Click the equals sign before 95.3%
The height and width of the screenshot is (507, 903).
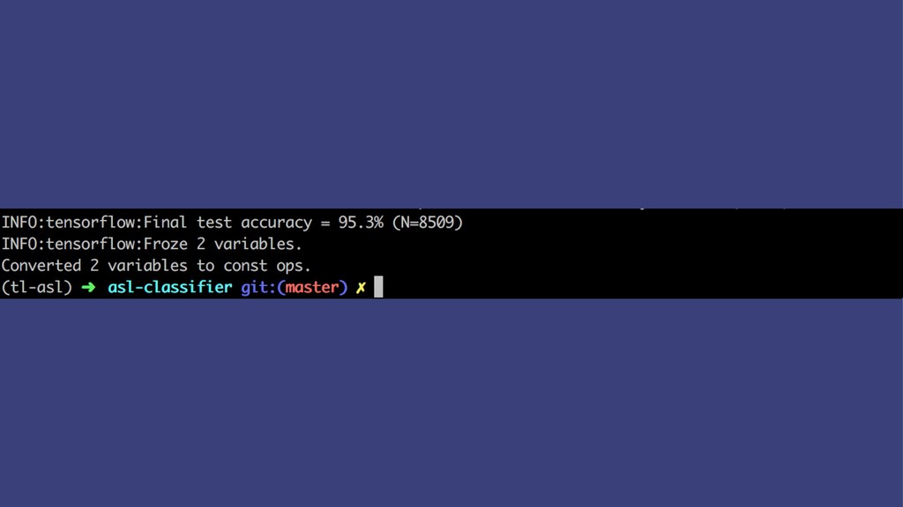click(325, 223)
